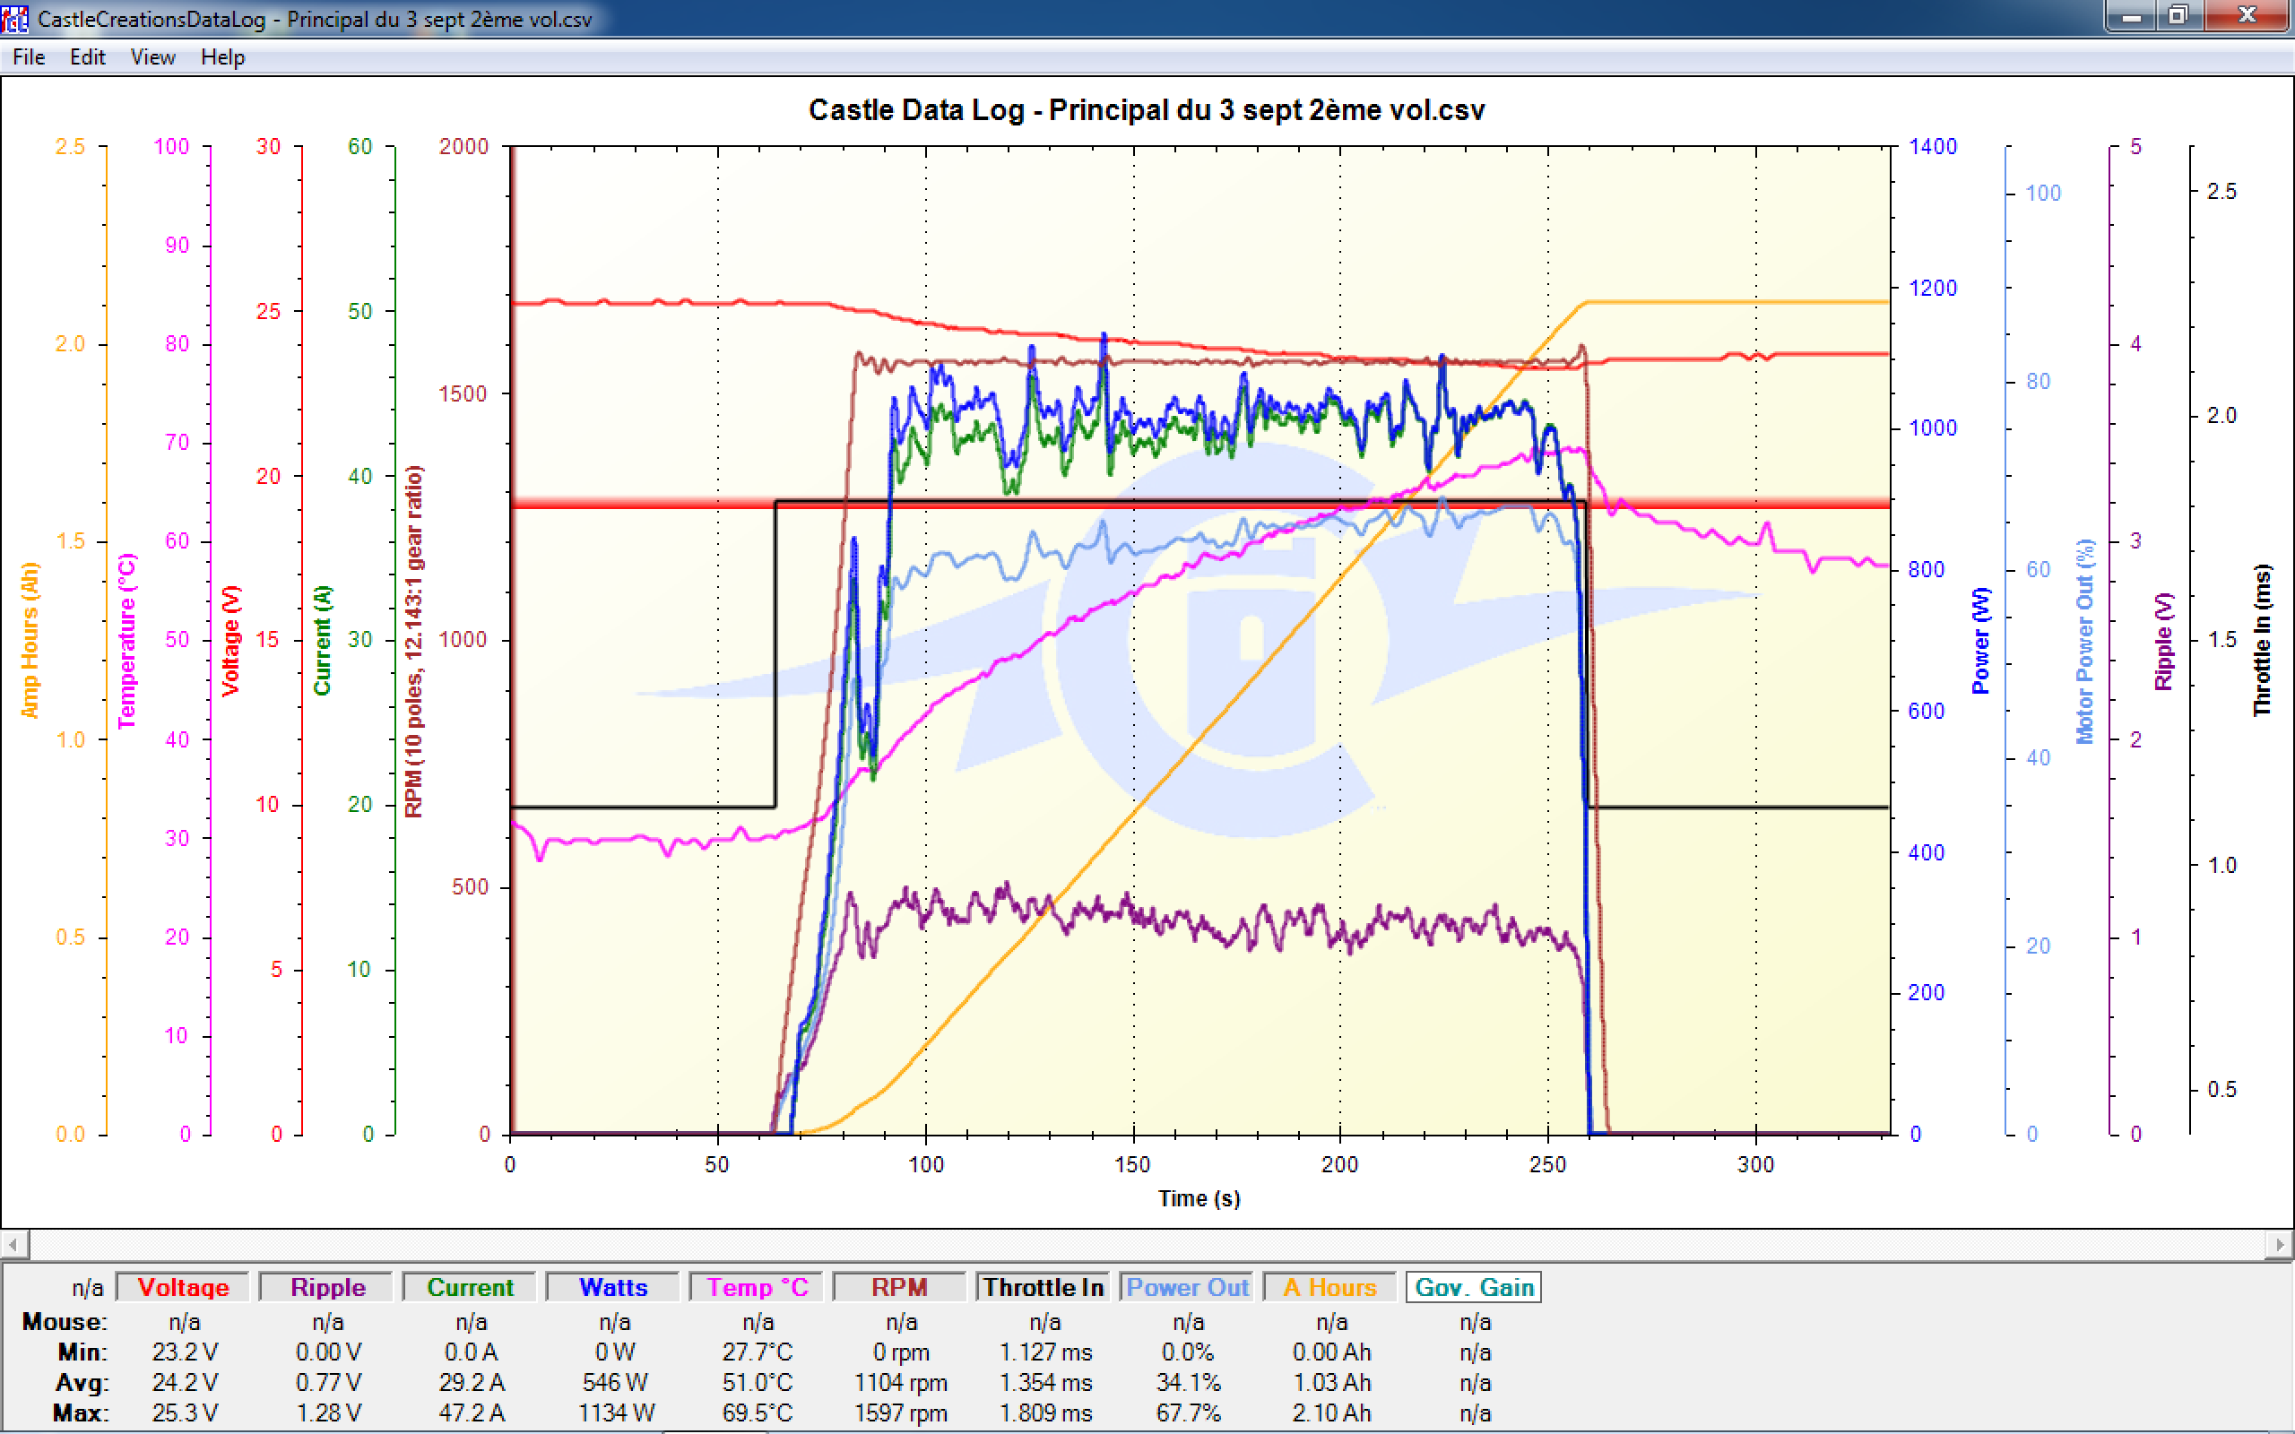This screenshot has height=1434, width=2295.
Task: Click the 150 tick on time axis
Action: click(x=1132, y=1163)
